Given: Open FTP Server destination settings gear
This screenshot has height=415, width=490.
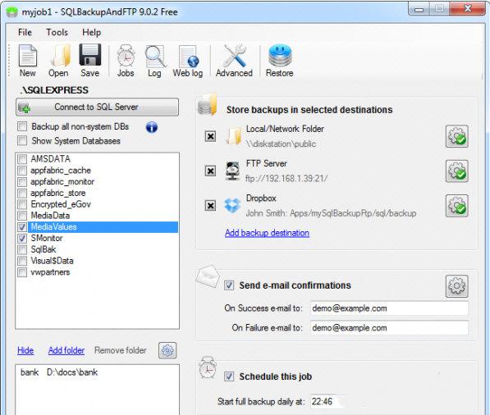Looking at the screenshot, I should click(457, 171).
